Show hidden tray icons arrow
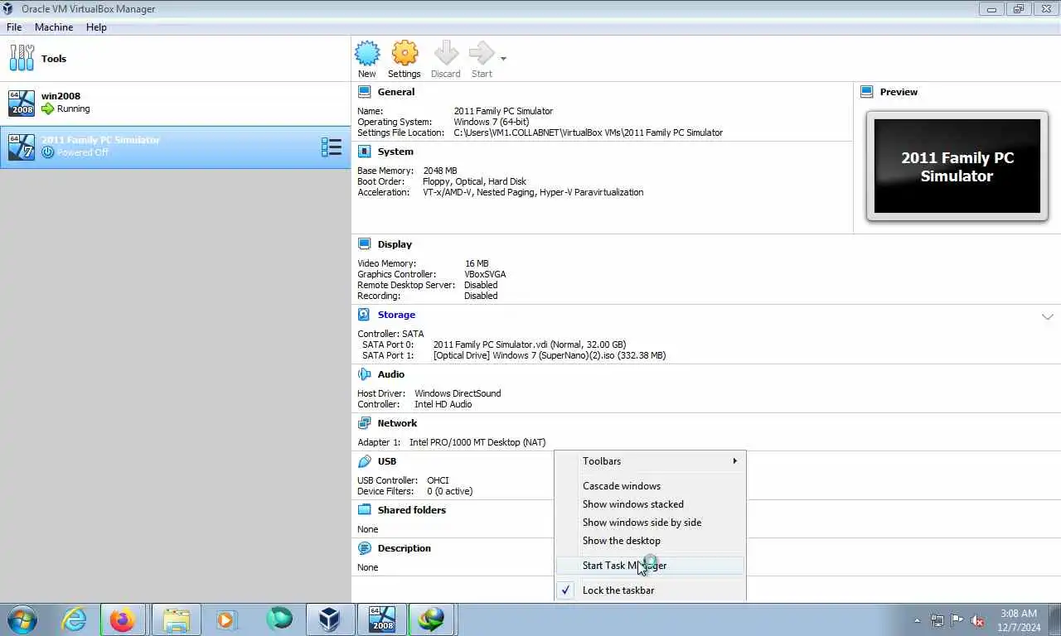The width and height of the screenshot is (1061, 636). pos(917,620)
